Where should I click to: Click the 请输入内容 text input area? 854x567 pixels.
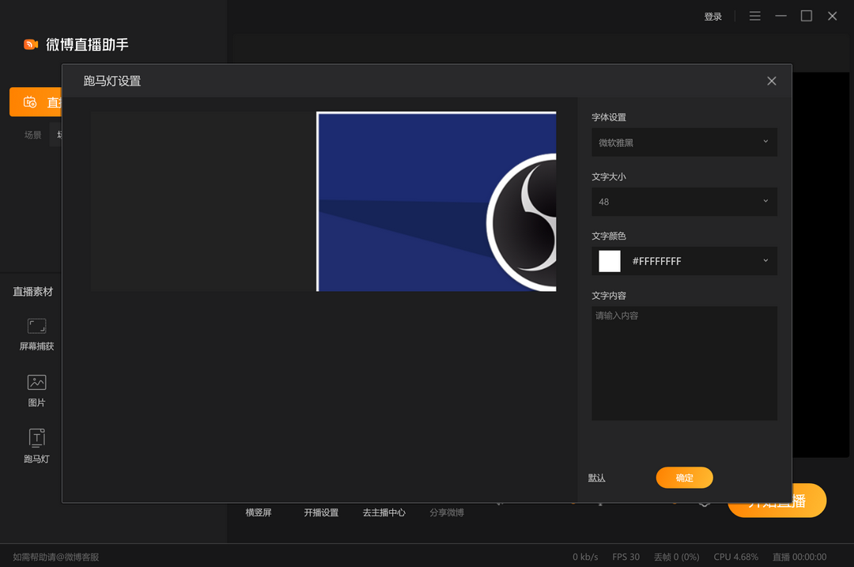[684, 363]
